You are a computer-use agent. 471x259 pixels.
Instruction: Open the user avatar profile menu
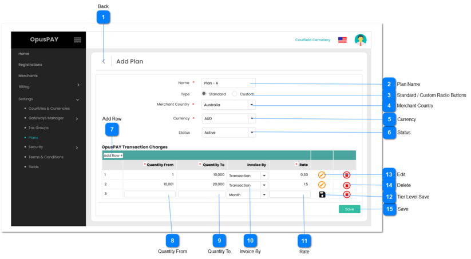pos(360,40)
